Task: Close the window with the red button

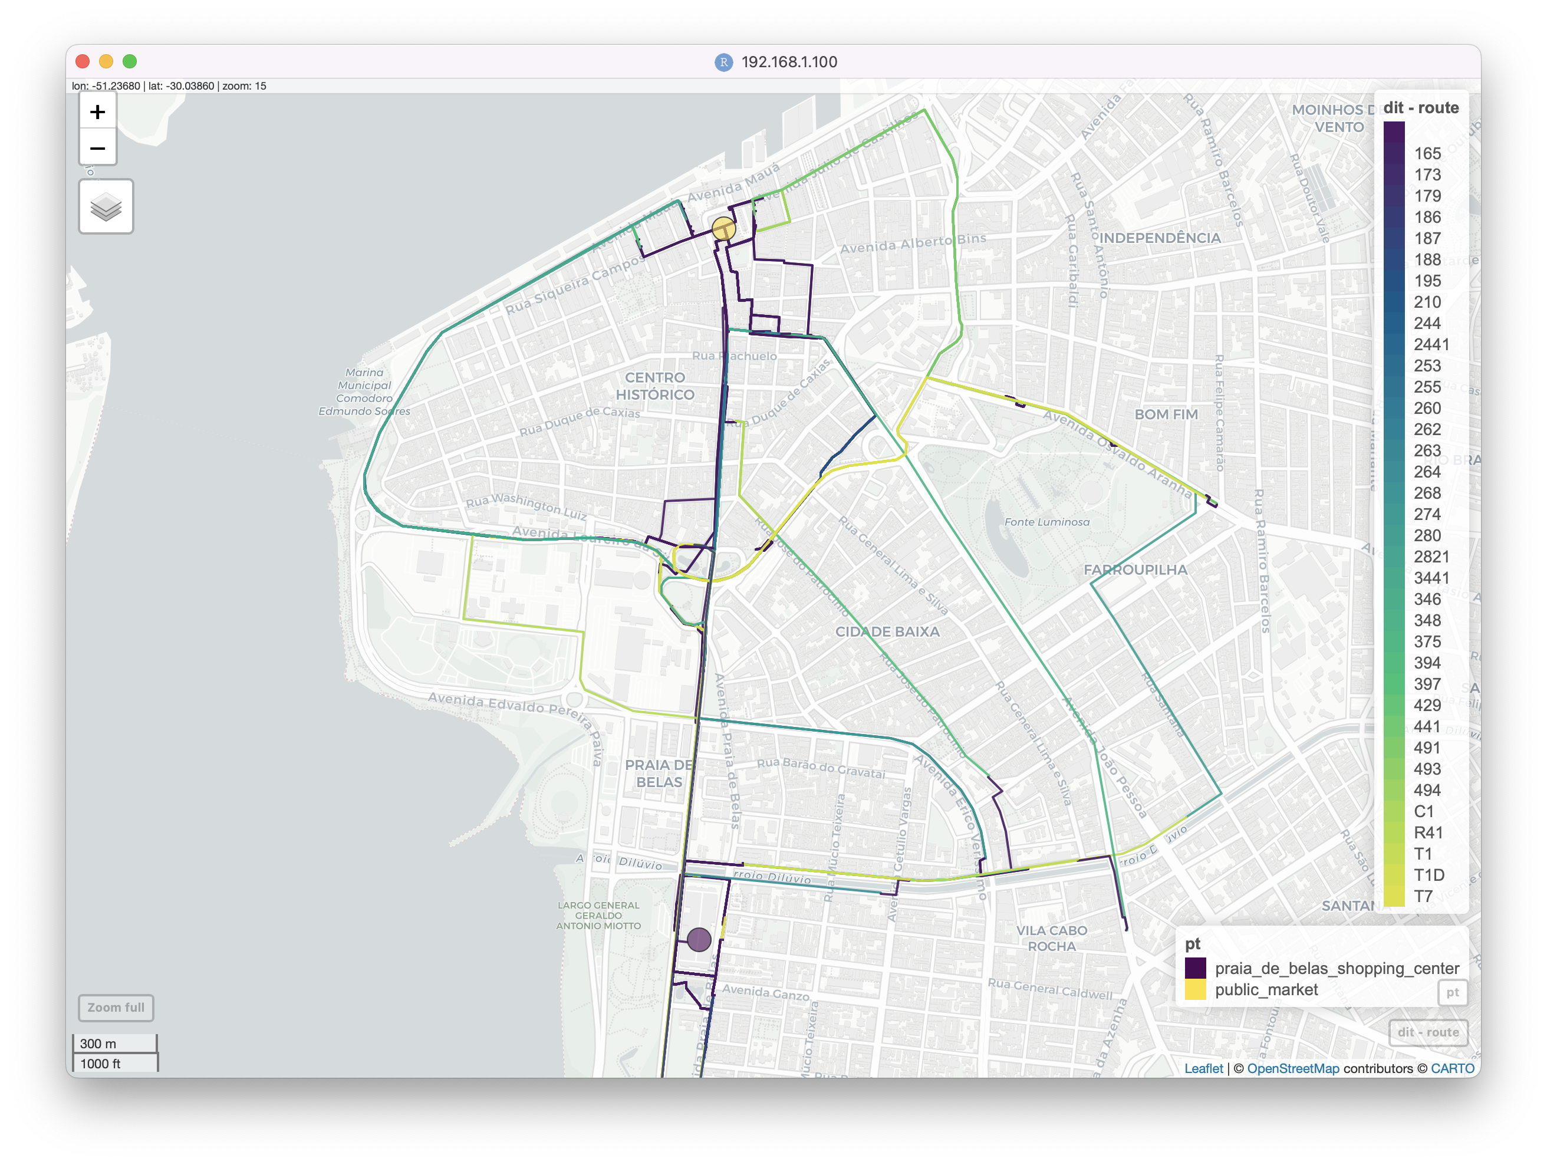Action: [x=83, y=61]
